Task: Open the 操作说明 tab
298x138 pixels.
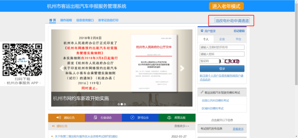Action: (x=66, y=20)
